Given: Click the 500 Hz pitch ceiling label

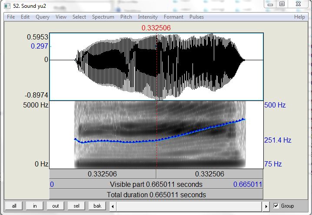Looking at the screenshot, I should click(x=275, y=105).
